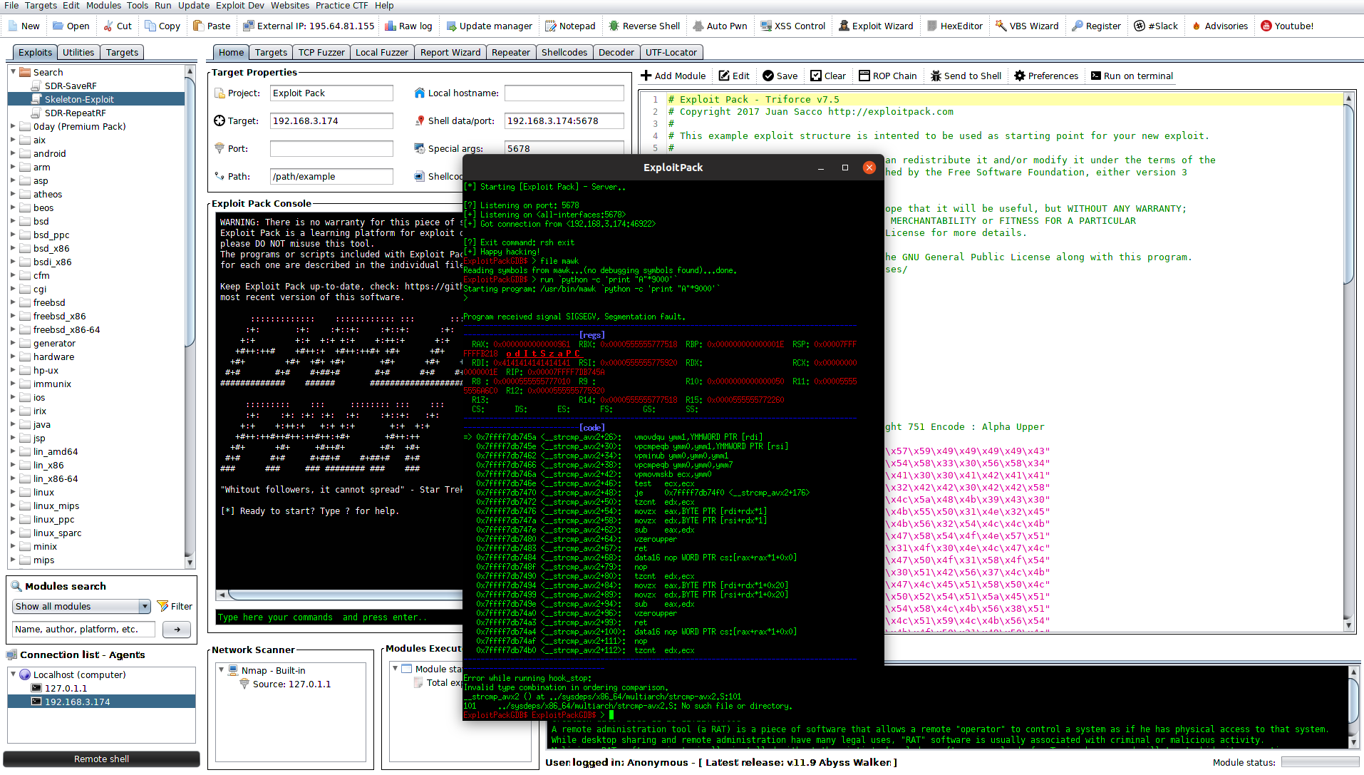
Task: Collapse the Search tree folder
Action: pos(13,72)
